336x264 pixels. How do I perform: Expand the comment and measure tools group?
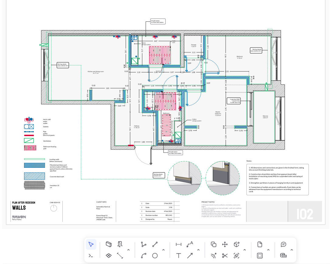coord(292,250)
